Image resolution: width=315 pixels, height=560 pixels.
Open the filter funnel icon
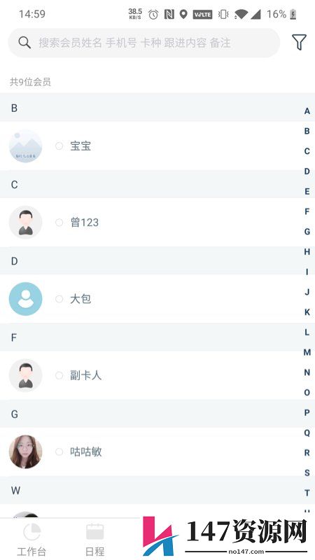(300, 42)
